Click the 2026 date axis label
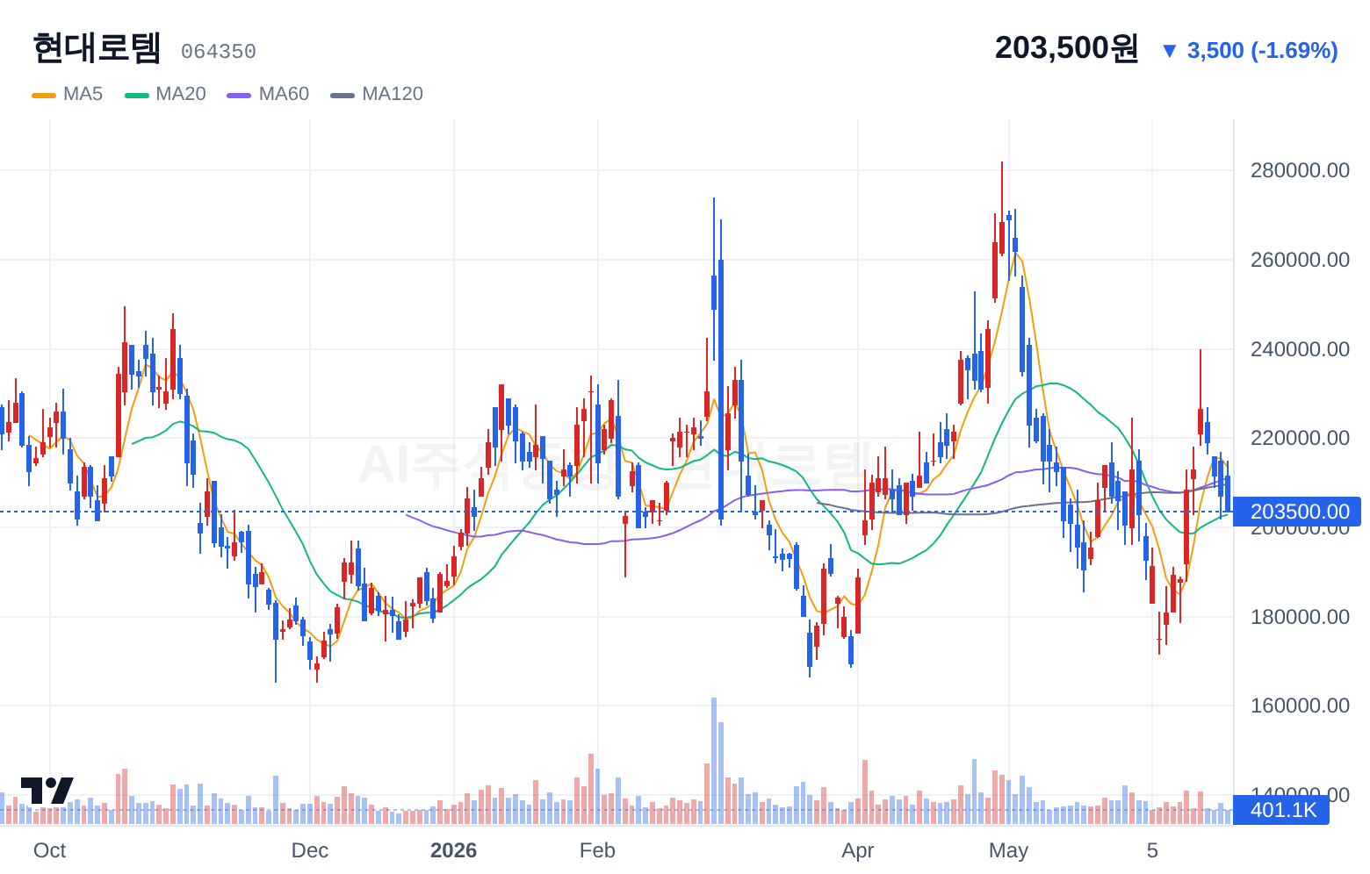 pos(453,850)
